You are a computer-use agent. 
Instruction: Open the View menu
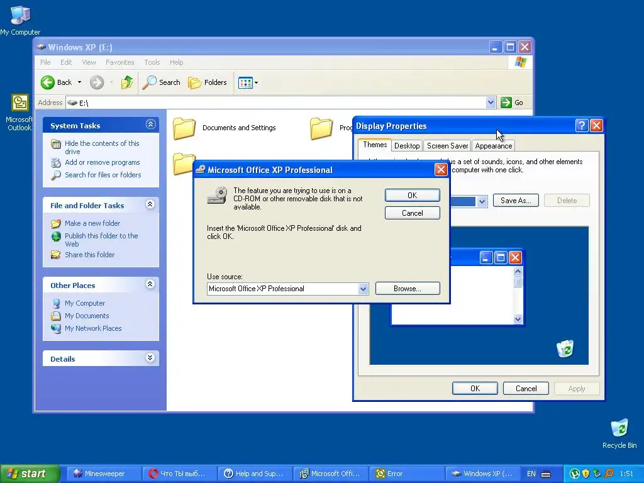(x=89, y=62)
